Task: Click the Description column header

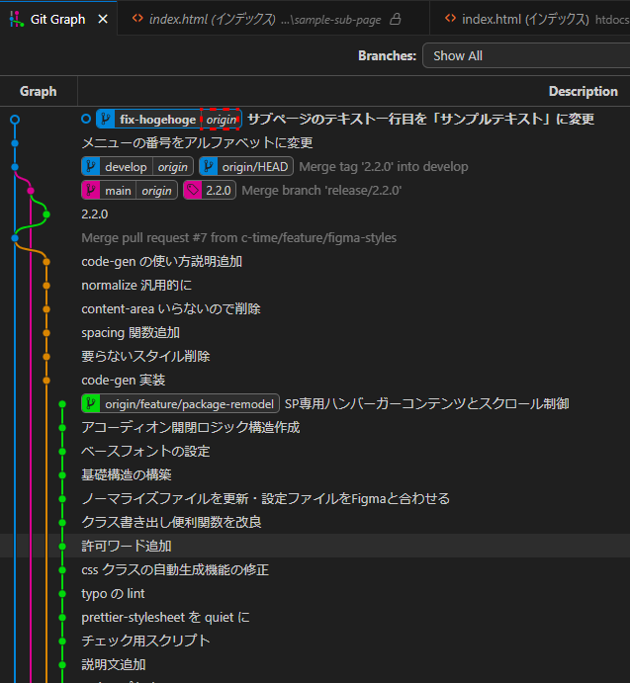Action: pos(583,91)
